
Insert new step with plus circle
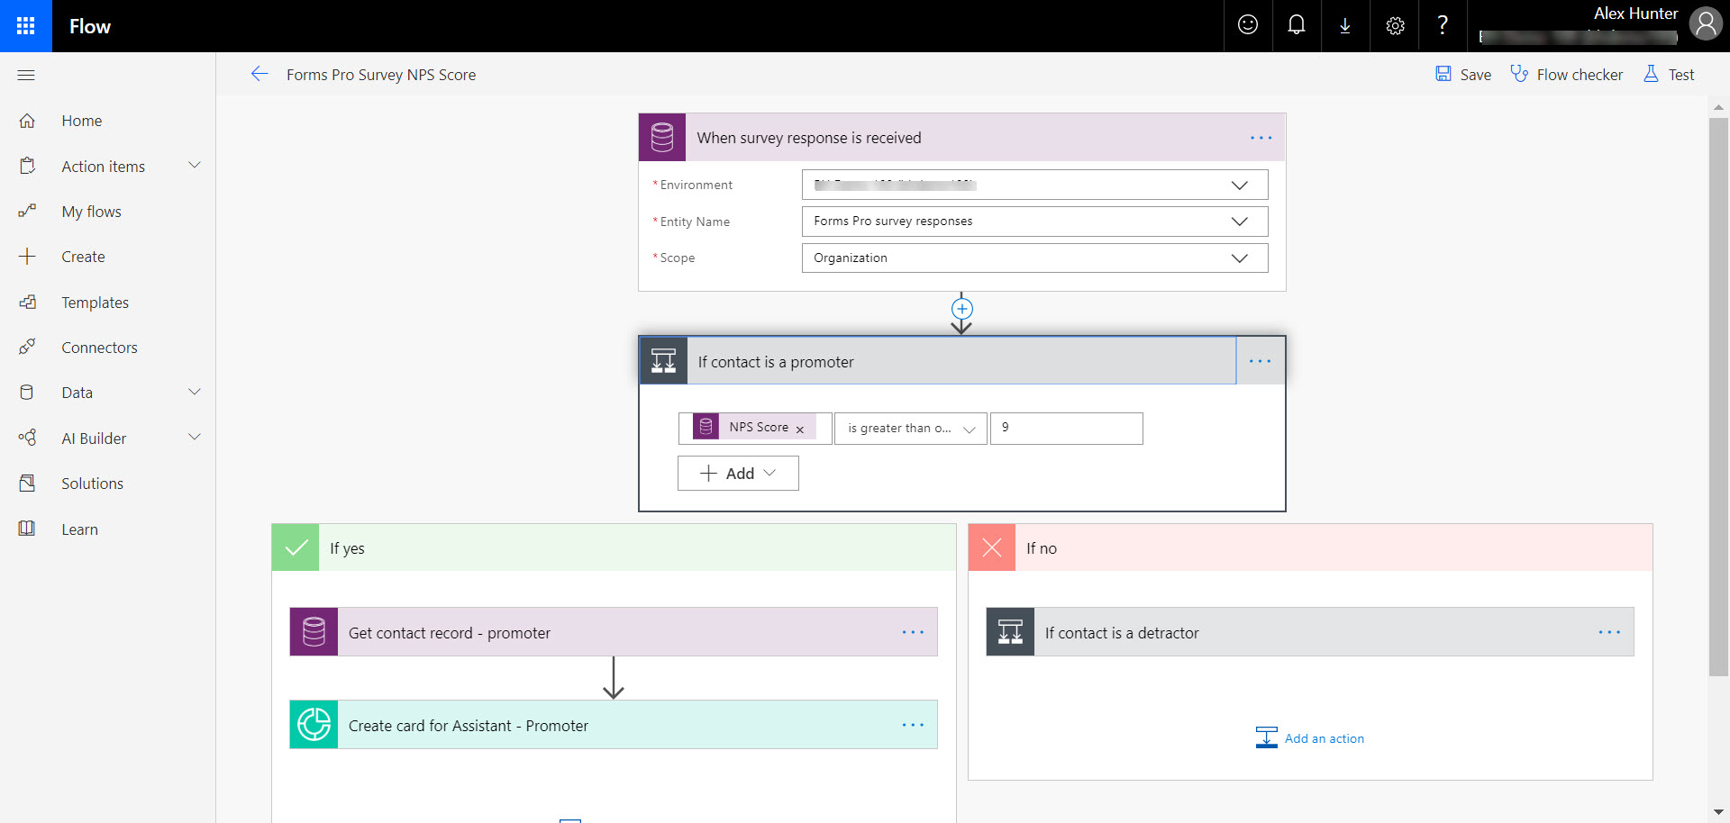coord(962,309)
